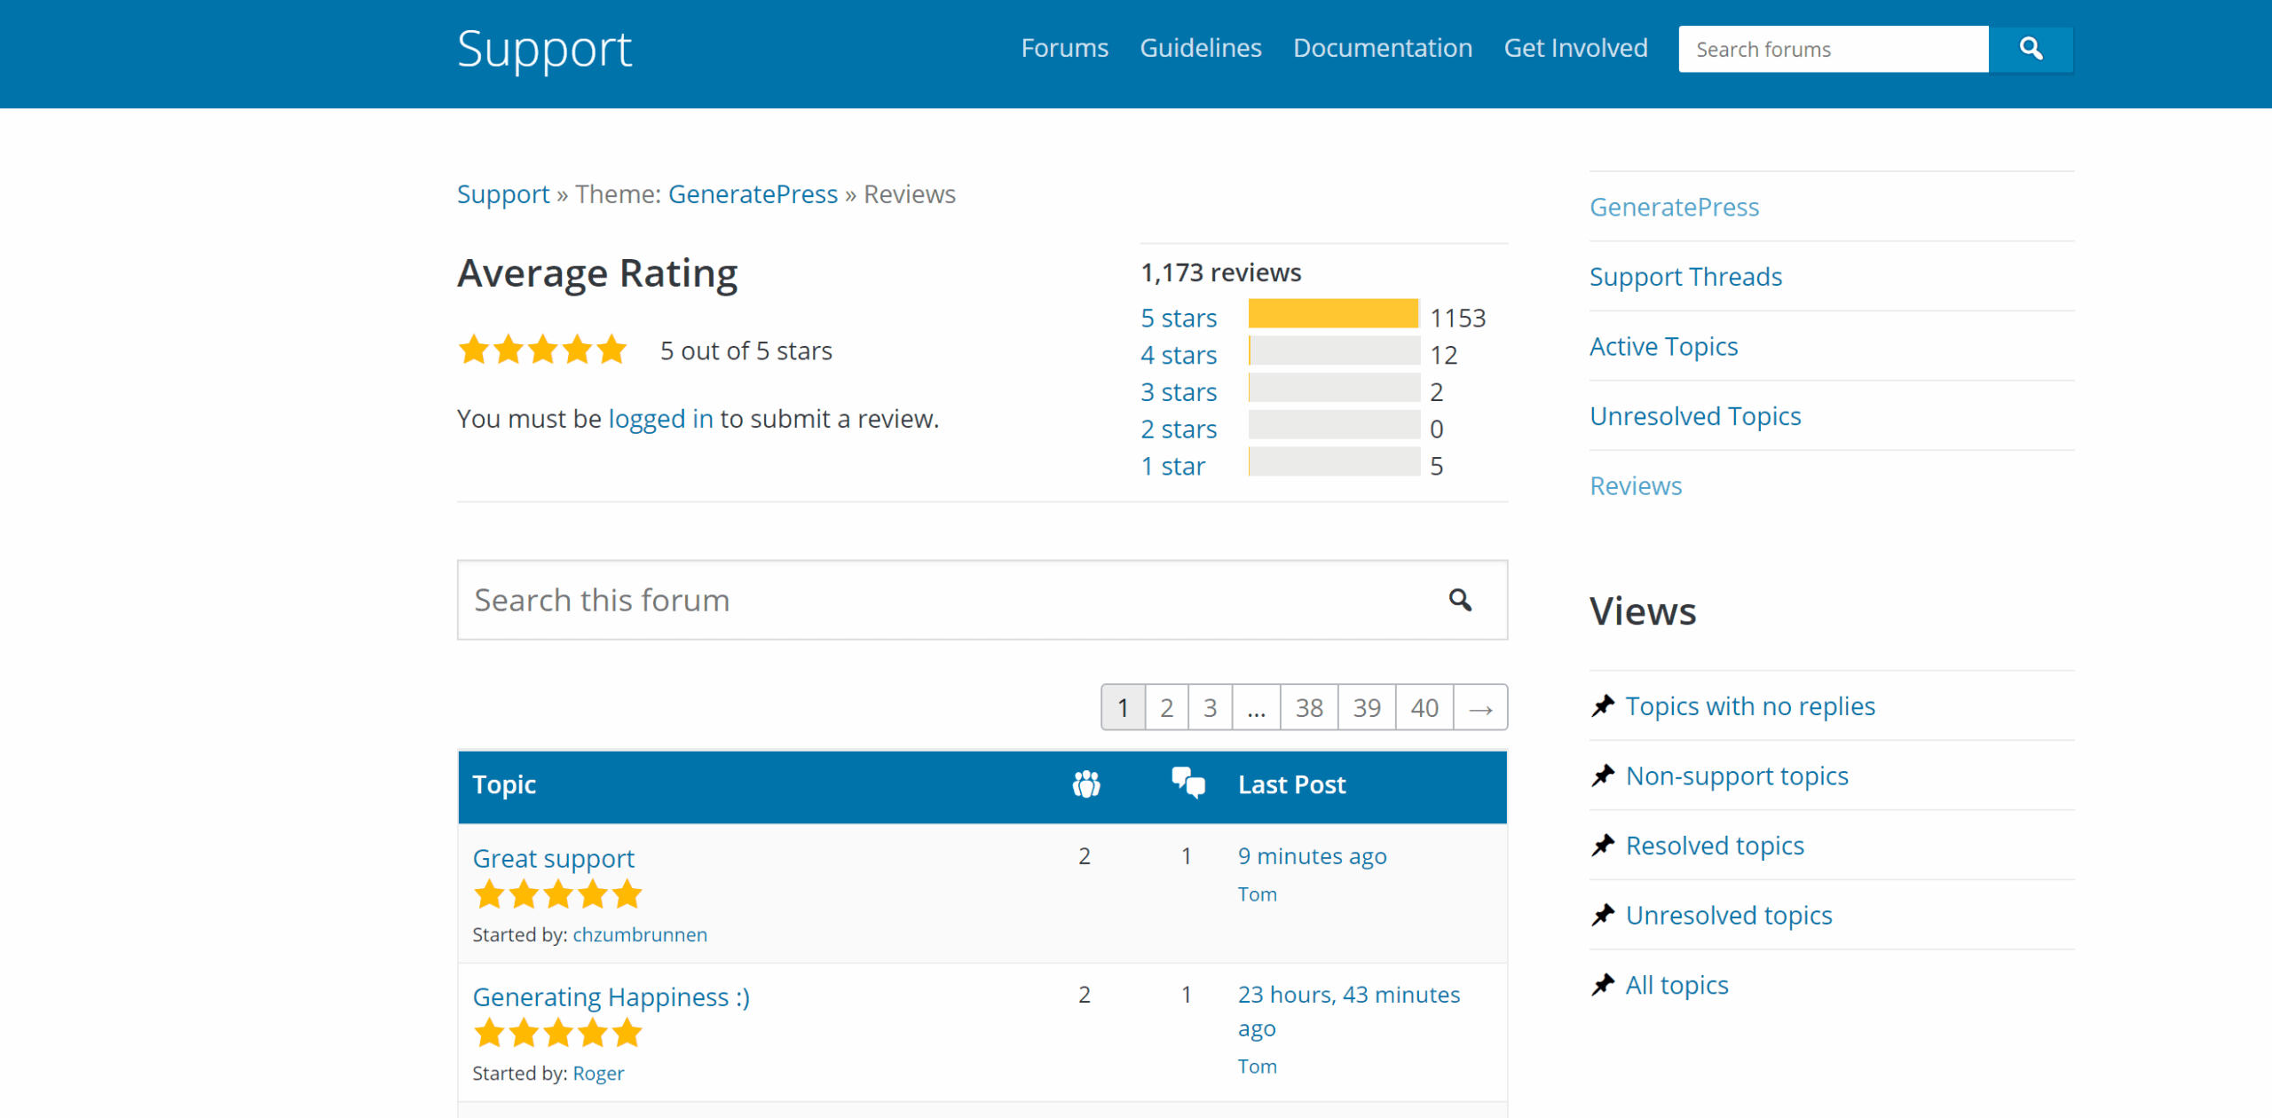Viewport: 2272px width, 1118px height.
Task: Click the voices (people) column icon
Action: tap(1086, 784)
